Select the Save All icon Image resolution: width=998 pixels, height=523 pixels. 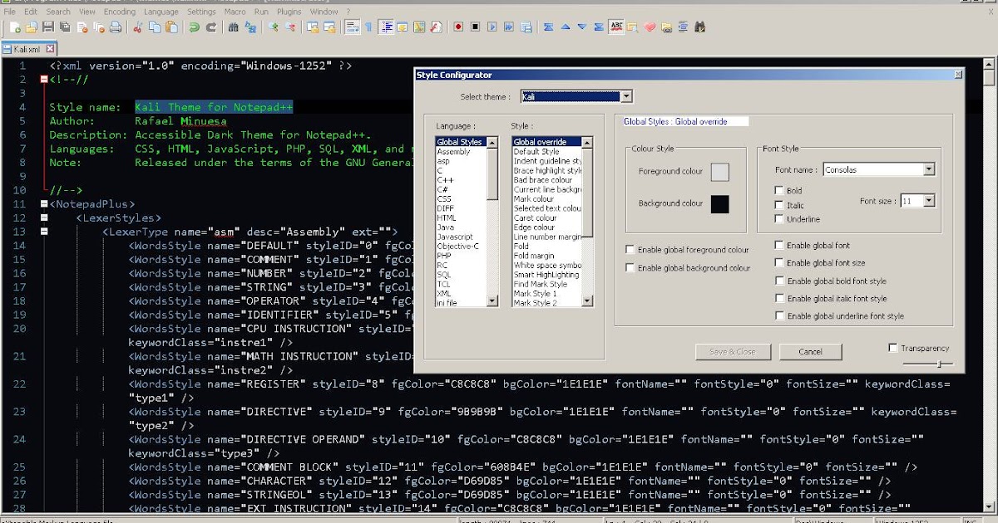[x=67, y=26]
